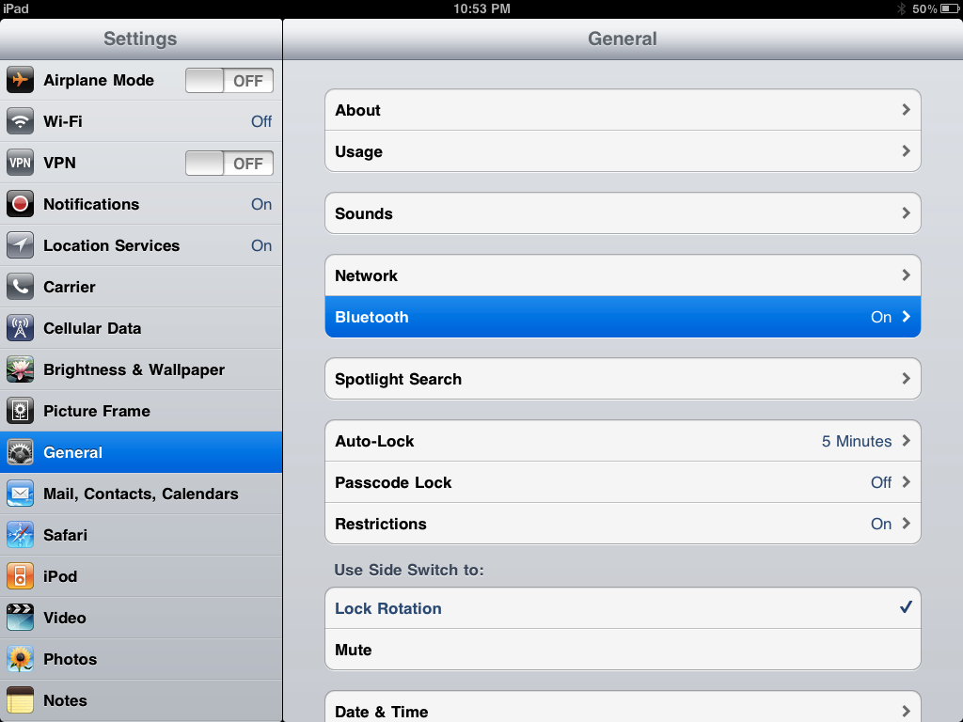Click the Airplane Mode airplane icon
Image resolution: width=963 pixels, height=722 pixels.
20,80
